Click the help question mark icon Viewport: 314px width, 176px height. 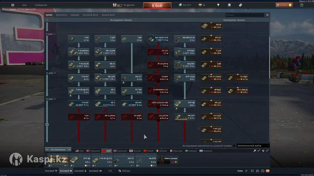click(302, 5)
